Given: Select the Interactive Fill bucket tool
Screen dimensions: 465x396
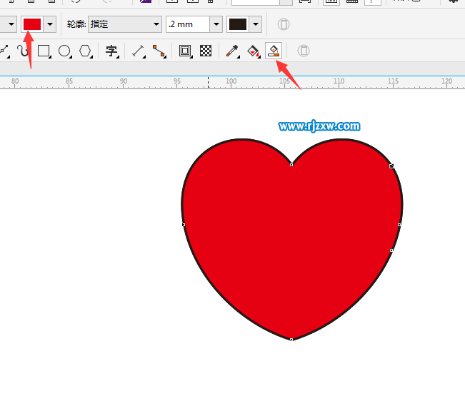Looking at the screenshot, I should pyautogui.click(x=253, y=51).
